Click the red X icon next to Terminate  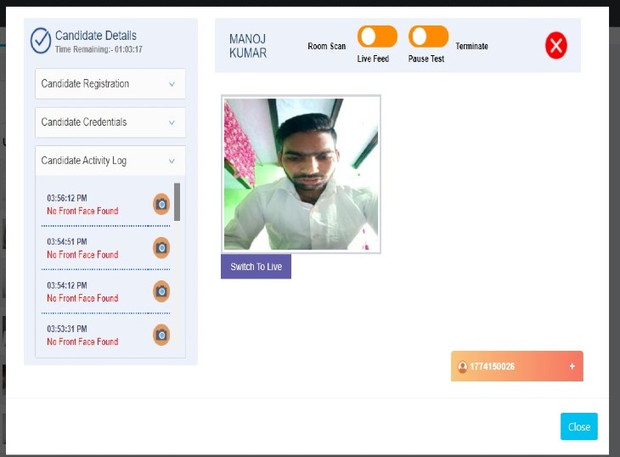[x=556, y=46]
